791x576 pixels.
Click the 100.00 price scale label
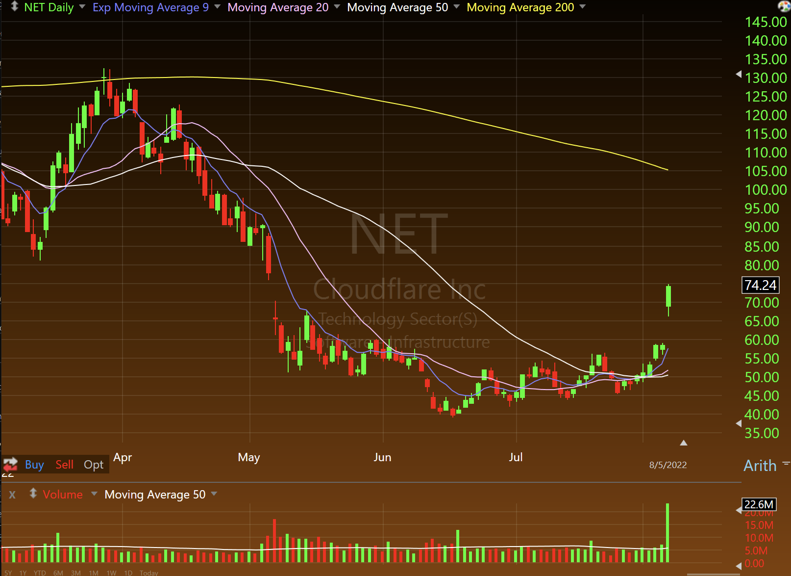pos(766,190)
